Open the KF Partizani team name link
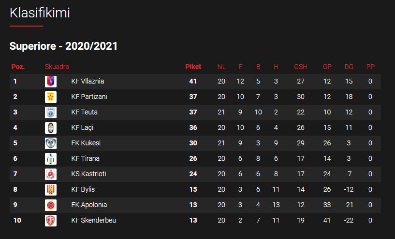This screenshot has height=239, width=395. (x=89, y=97)
